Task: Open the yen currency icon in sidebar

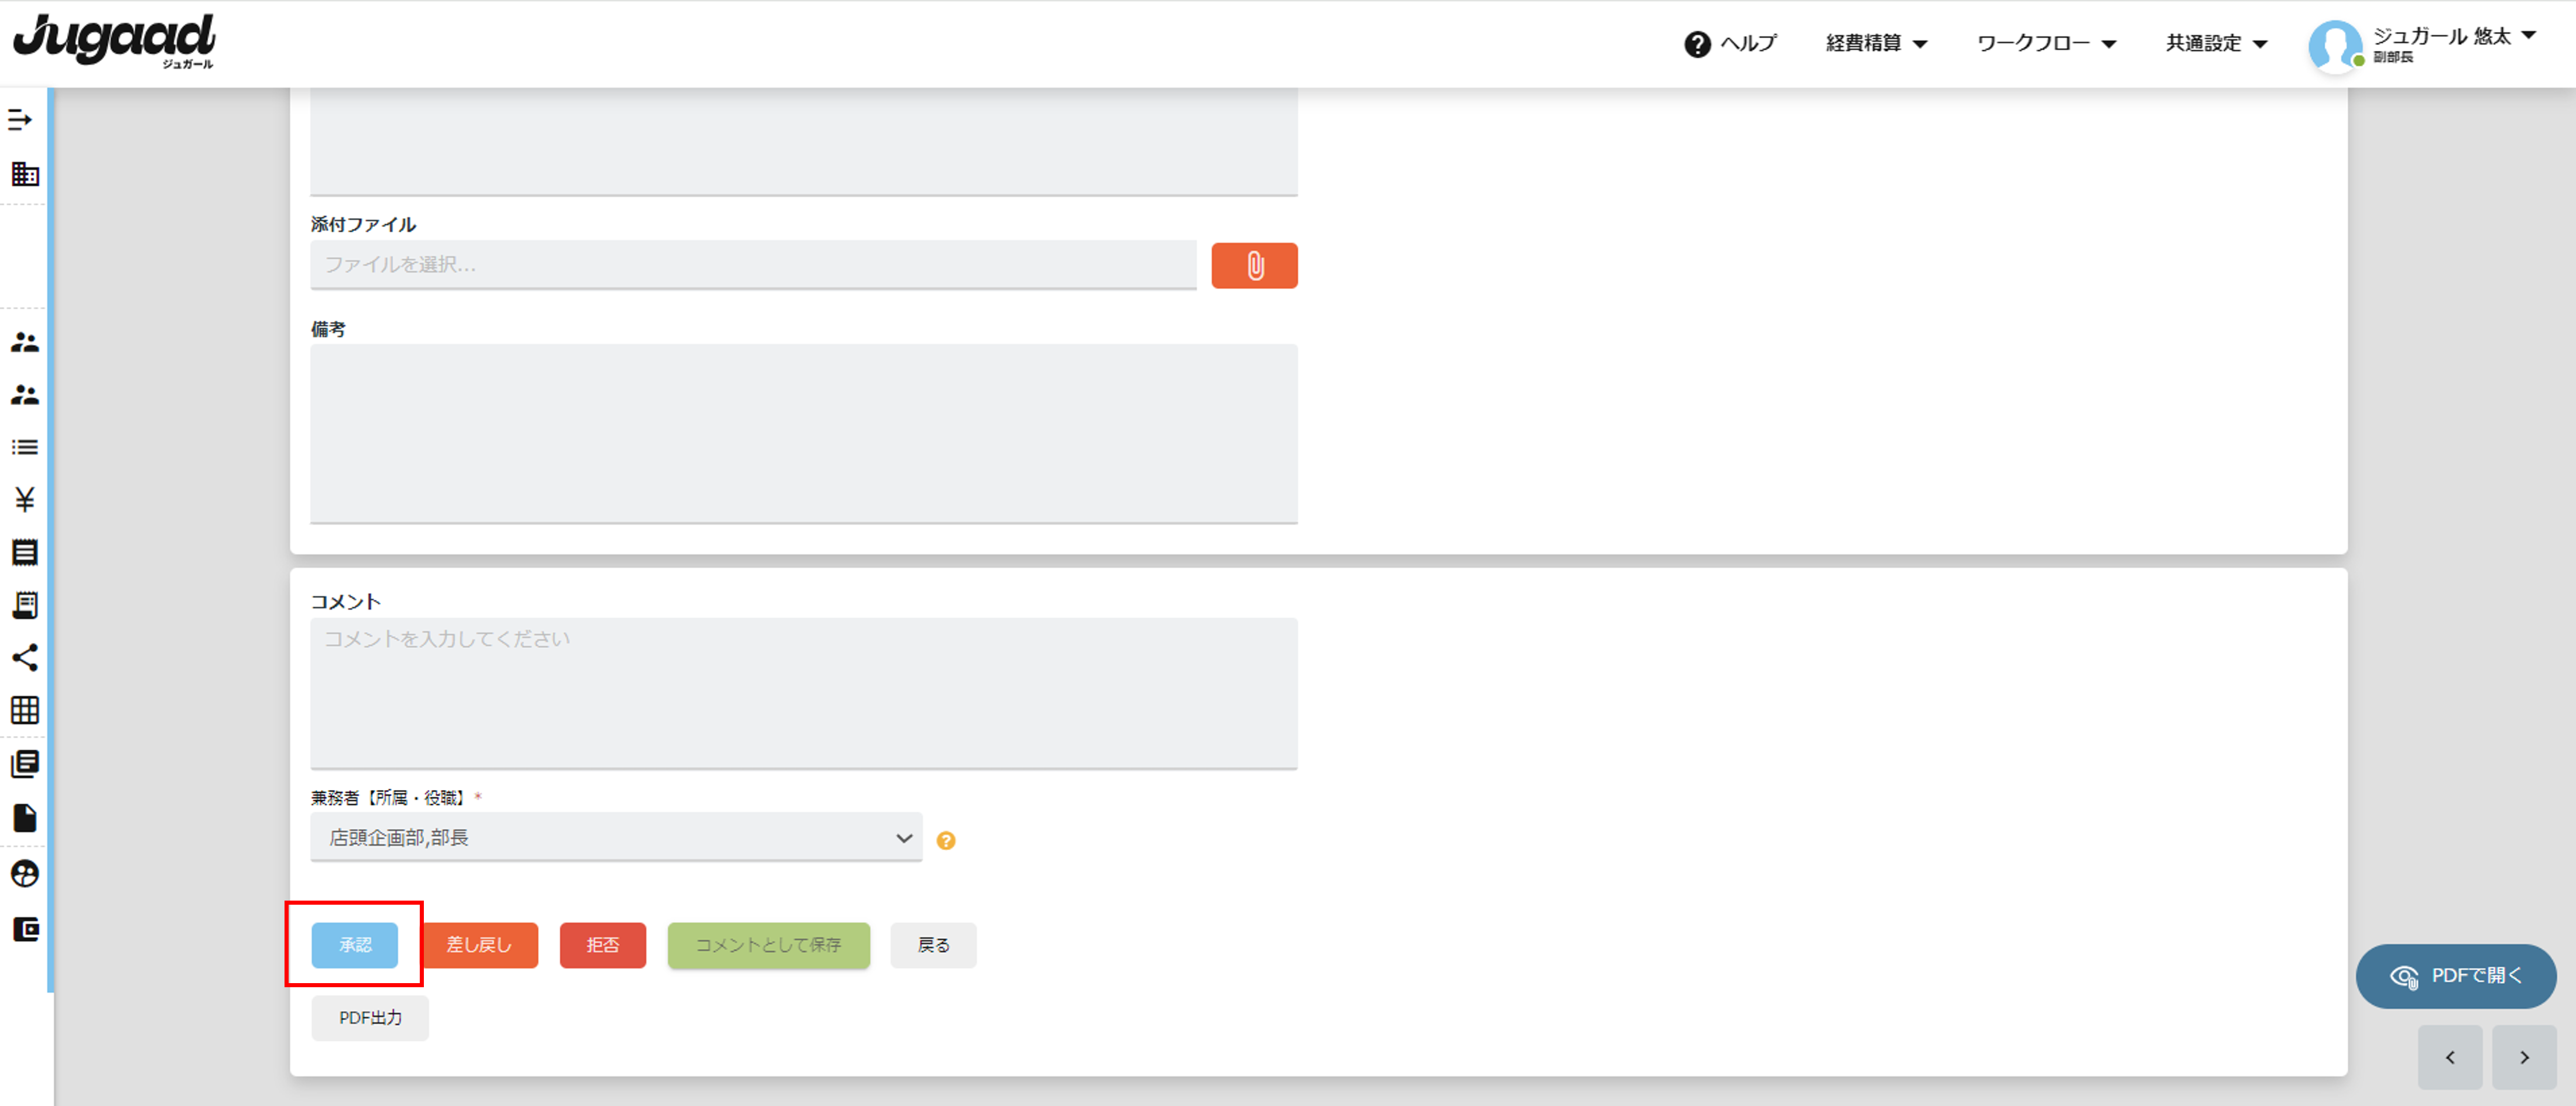Action: (x=25, y=499)
